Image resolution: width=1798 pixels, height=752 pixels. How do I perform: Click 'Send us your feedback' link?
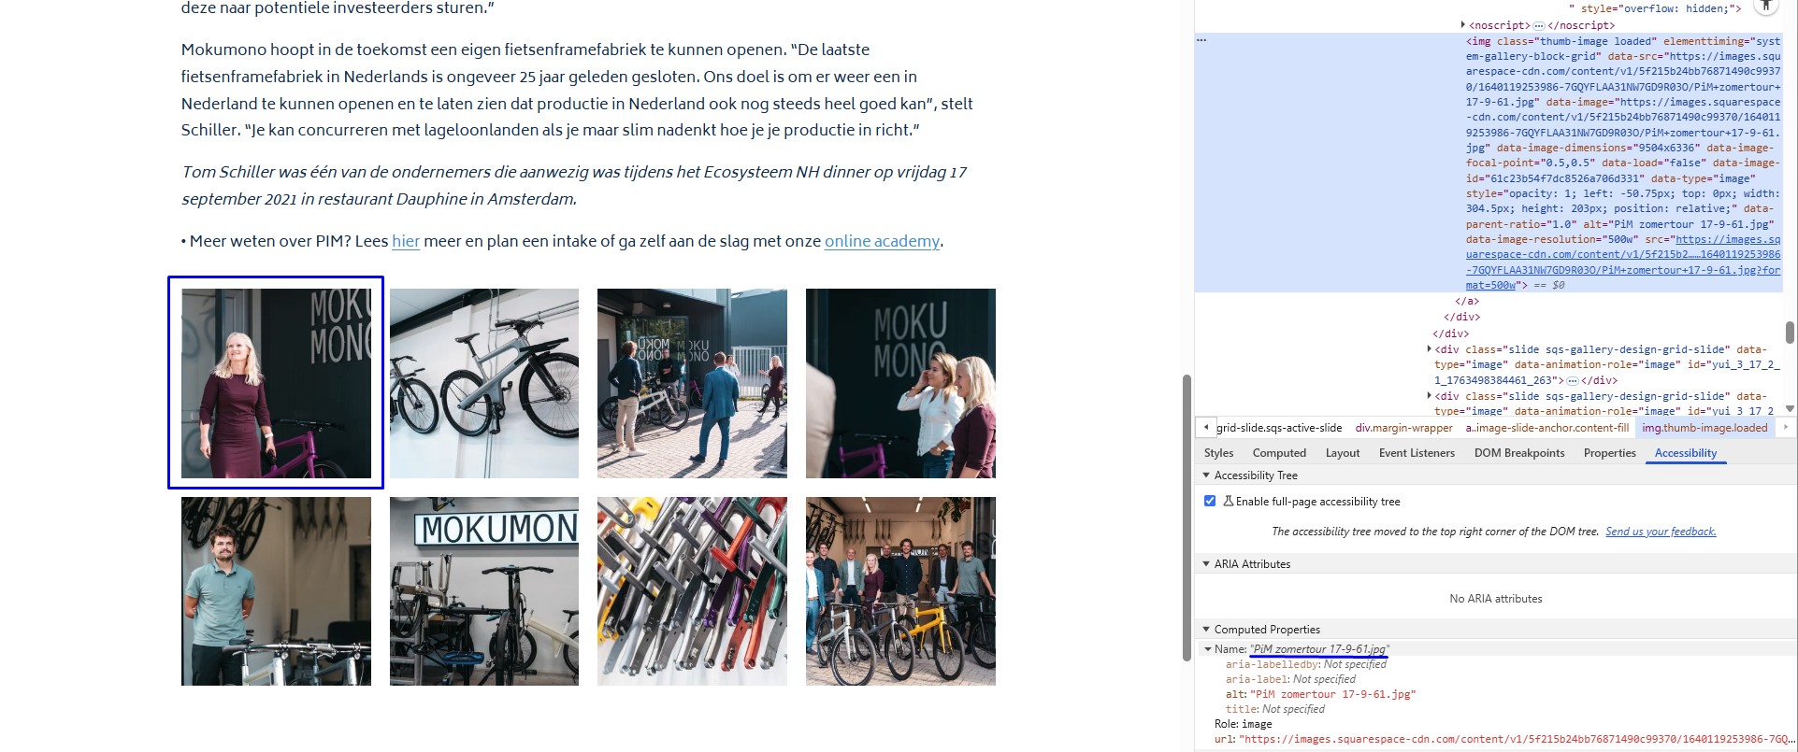click(1661, 532)
